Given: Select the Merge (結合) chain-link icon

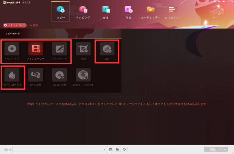Looking at the screenshot, I should point(107,49).
